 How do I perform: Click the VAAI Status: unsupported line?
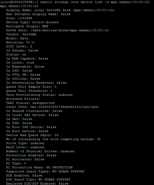pyautogui.click(x=30, y=103)
